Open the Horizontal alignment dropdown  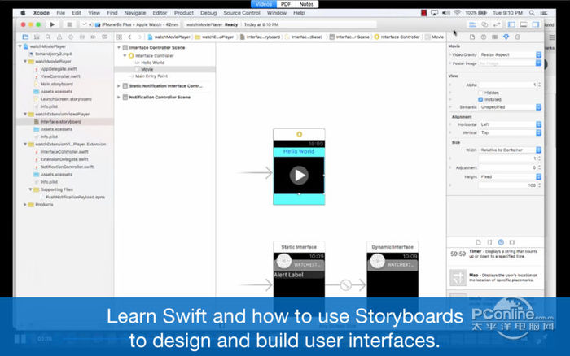510,124
